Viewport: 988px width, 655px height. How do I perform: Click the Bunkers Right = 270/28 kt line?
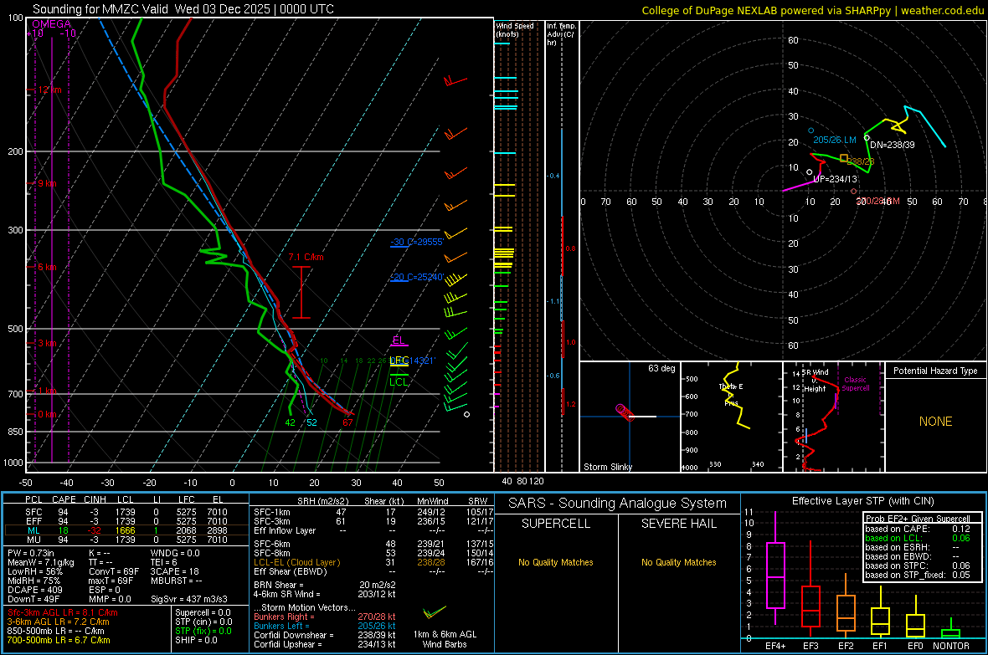pyautogui.click(x=325, y=617)
